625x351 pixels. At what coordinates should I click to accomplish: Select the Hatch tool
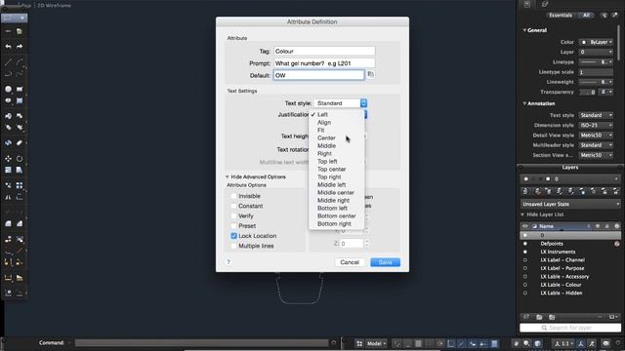pyautogui.click(x=20, y=100)
